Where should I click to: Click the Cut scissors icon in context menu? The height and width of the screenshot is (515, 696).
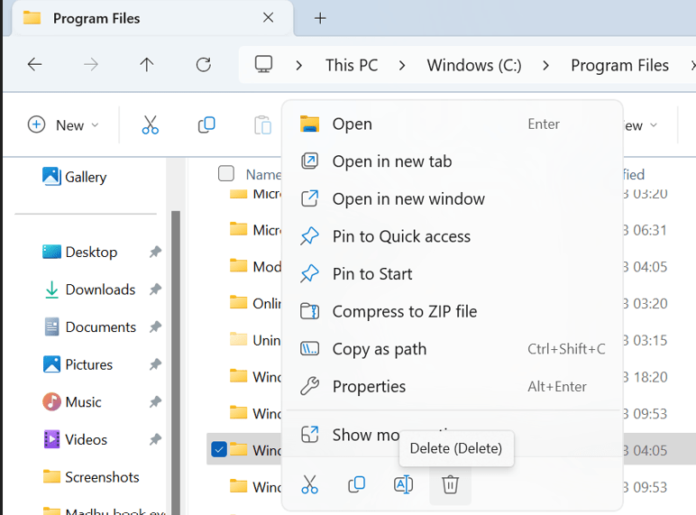click(310, 485)
